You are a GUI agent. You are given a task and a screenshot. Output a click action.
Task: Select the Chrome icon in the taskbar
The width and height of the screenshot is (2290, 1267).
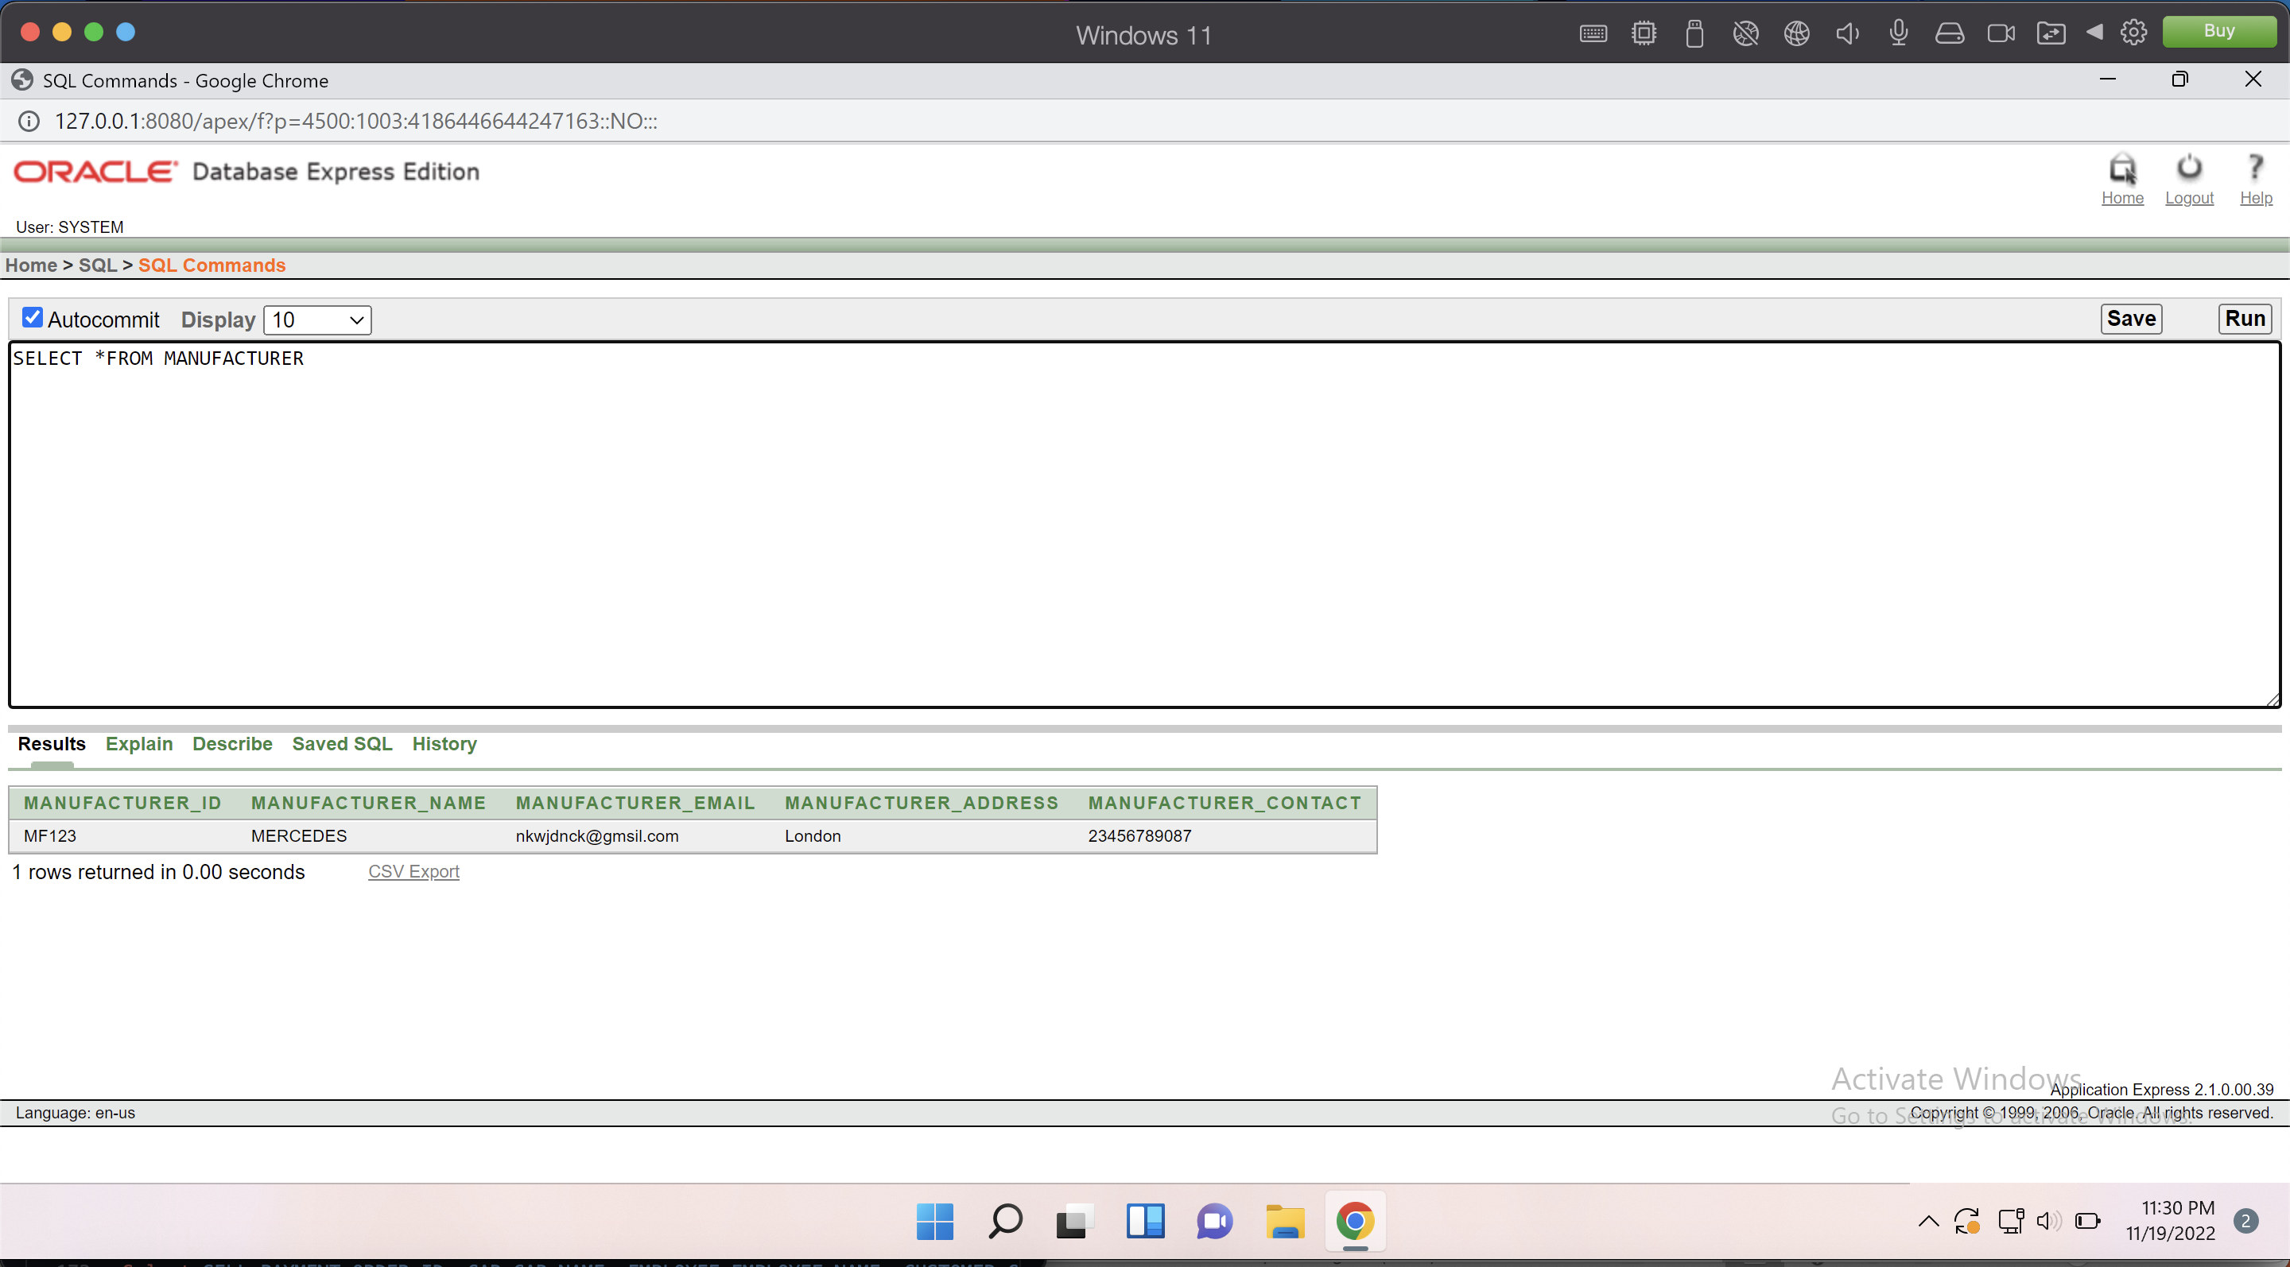1354,1222
